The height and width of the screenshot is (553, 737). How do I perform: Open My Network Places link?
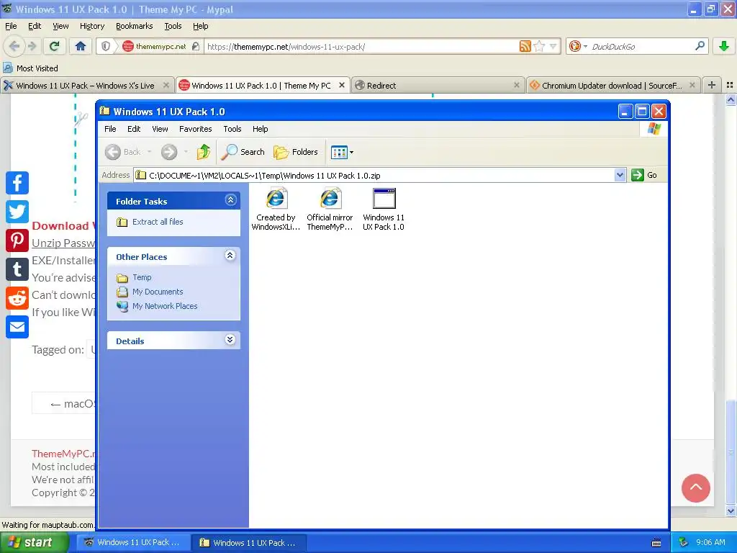(165, 306)
